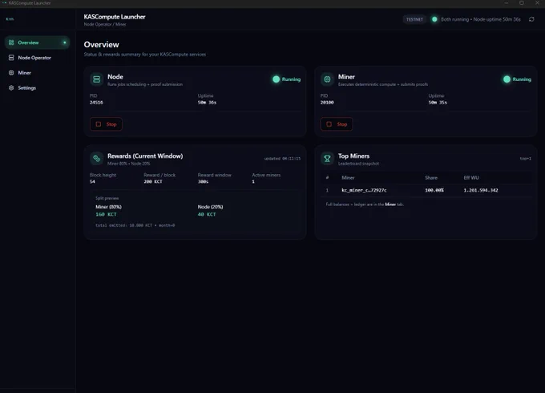
Task: Click the bold Miner link in leaderboard footnote
Action: pyautogui.click(x=390, y=205)
